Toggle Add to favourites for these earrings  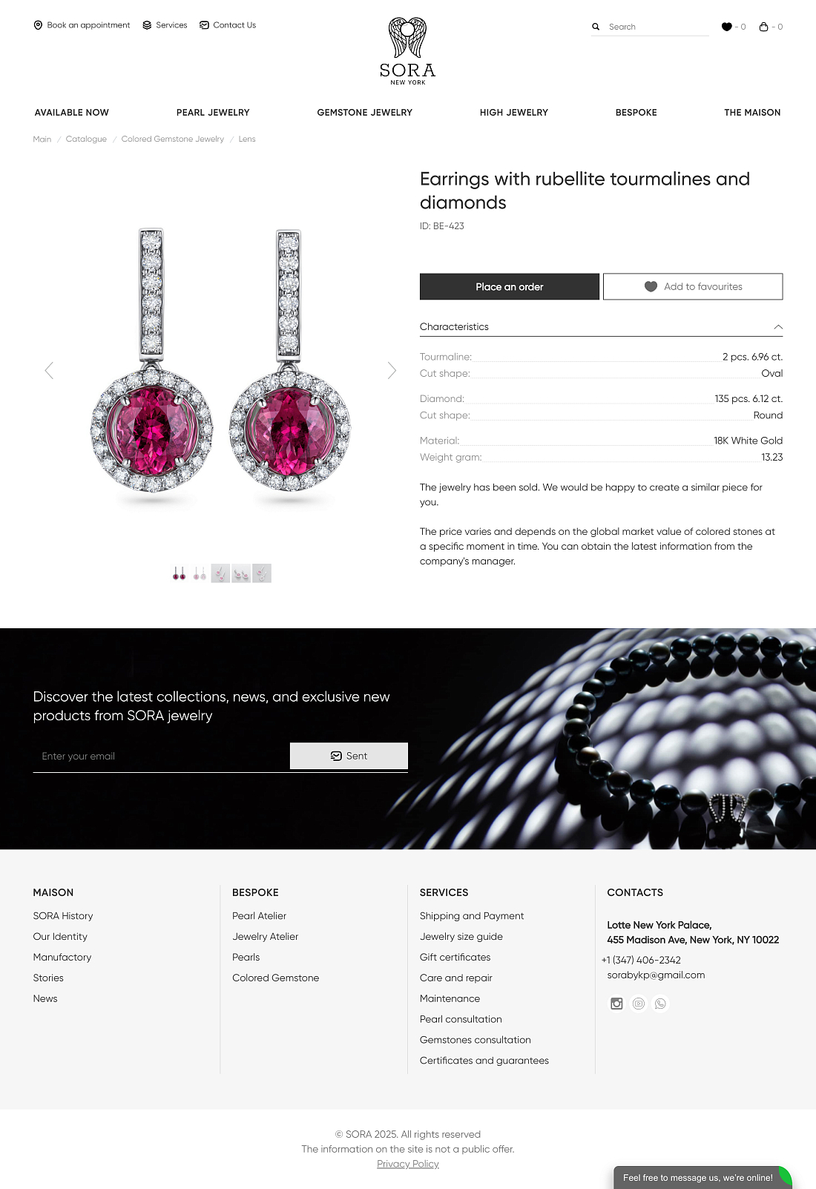[692, 287]
